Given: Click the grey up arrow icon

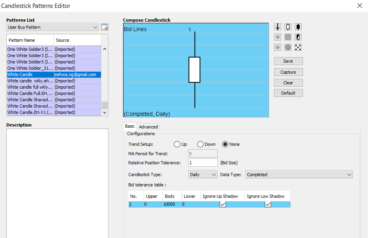Looking at the screenshot, I should click(278, 37).
